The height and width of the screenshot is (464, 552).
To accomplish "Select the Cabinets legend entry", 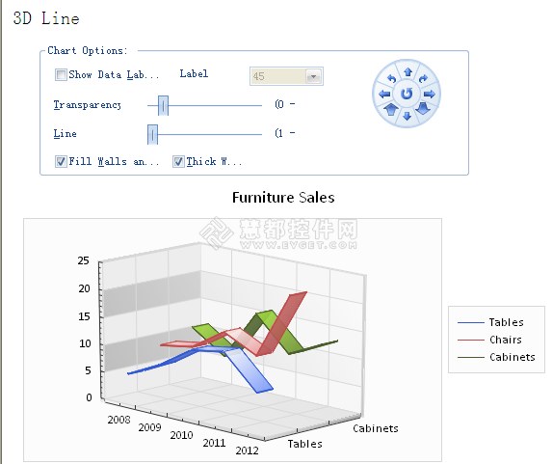I will tap(496, 357).
